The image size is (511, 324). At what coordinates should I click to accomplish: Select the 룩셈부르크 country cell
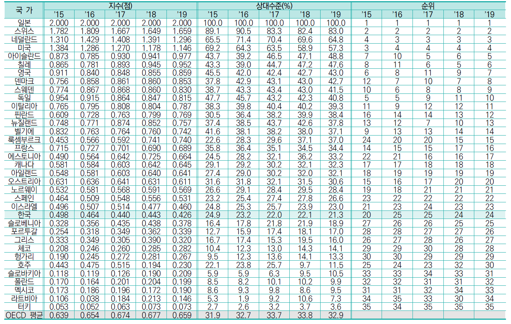point(24,140)
